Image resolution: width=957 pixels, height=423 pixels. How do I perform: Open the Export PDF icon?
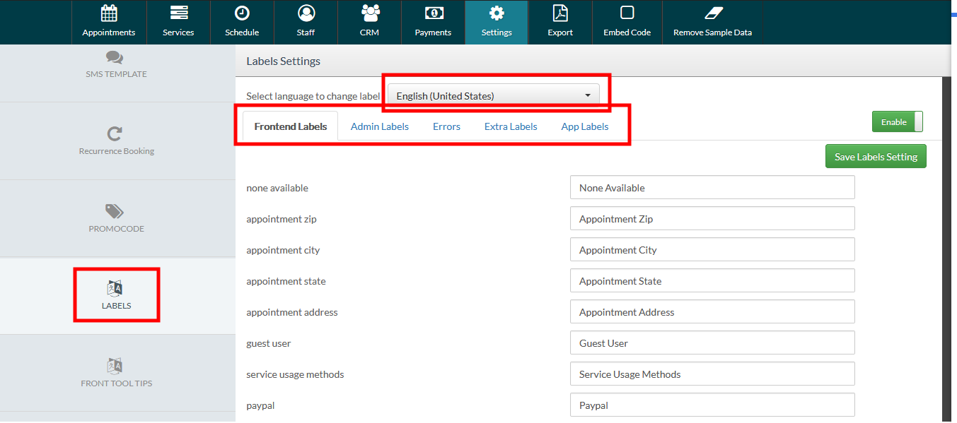tap(560, 13)
